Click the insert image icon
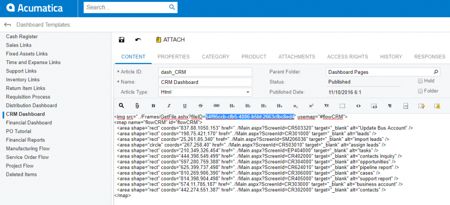This screenshot has width=450, height=205. pyautogui.click(x=406, y=106)
